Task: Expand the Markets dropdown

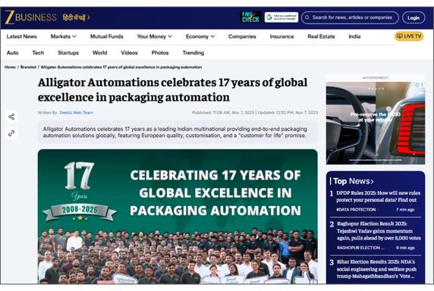Action: click(x=64, y=36)
